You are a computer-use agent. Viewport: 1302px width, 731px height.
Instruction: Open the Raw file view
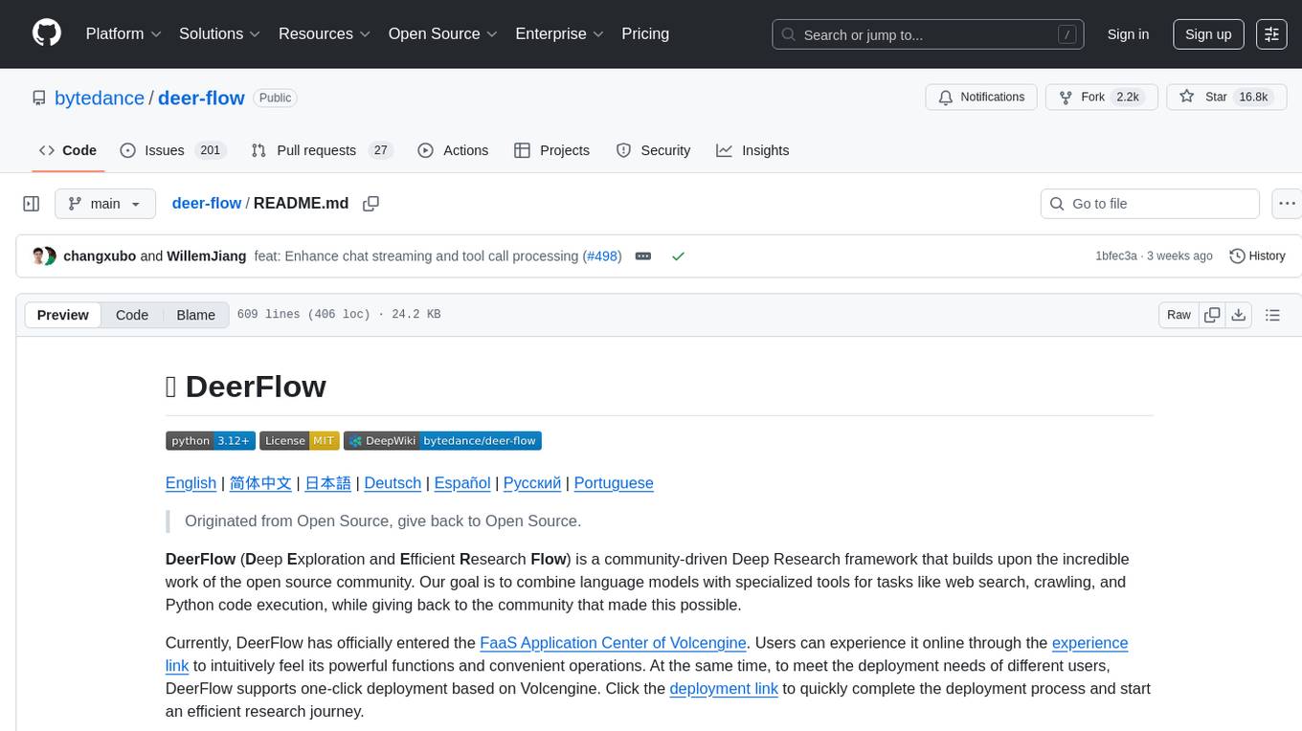(1179, 315)
